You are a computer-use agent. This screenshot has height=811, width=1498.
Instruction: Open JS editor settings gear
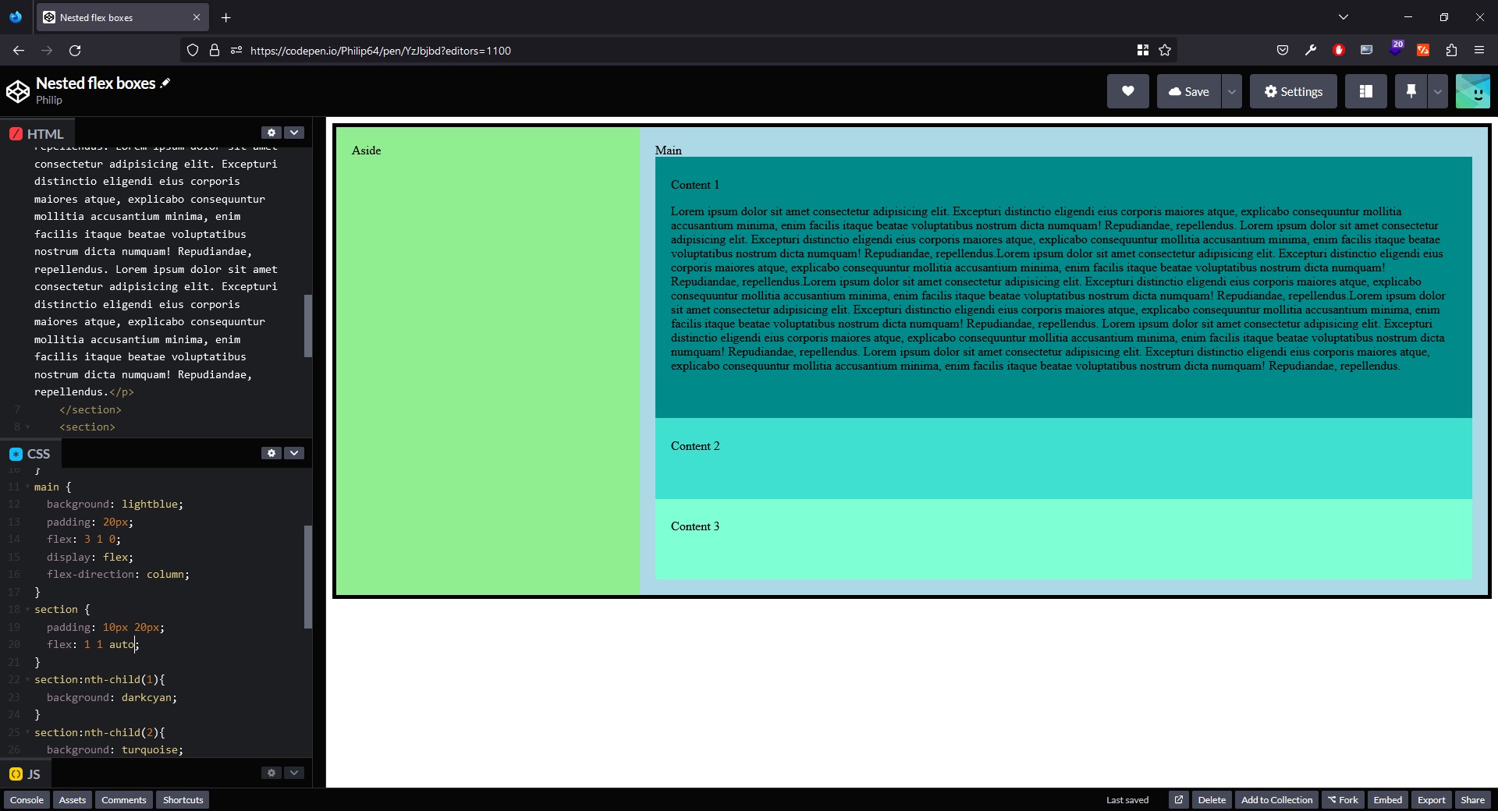coord(271,773)
